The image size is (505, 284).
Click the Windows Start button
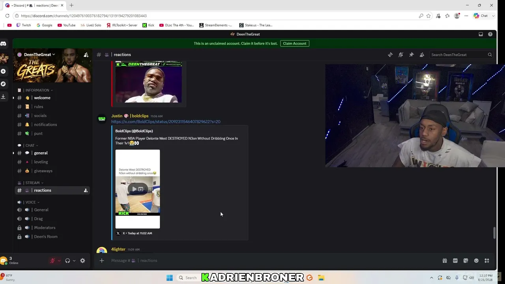[170, 278]
